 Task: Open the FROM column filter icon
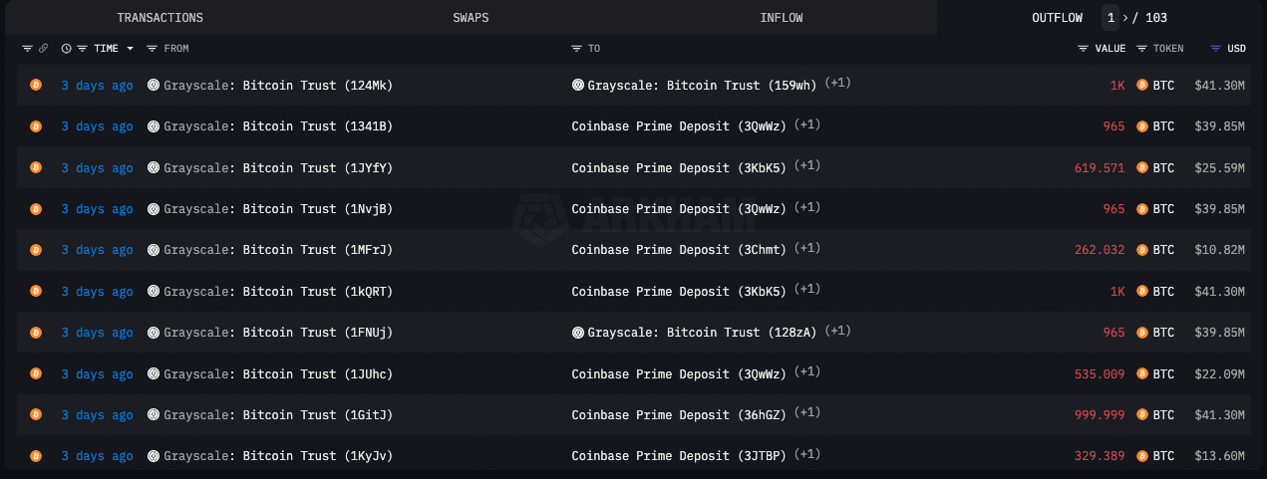coord(152,48)
